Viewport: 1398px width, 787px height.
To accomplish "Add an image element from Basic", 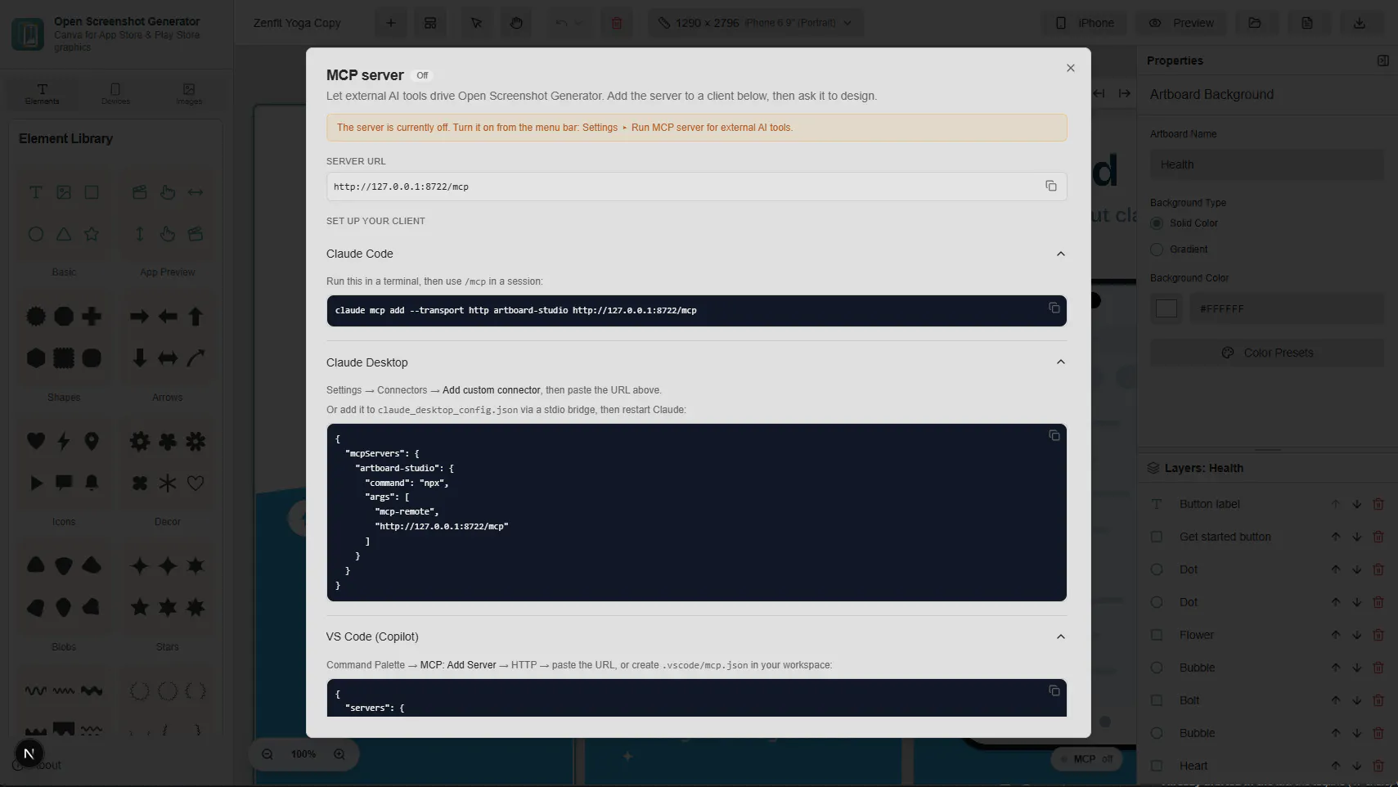I will coord(64,192).
